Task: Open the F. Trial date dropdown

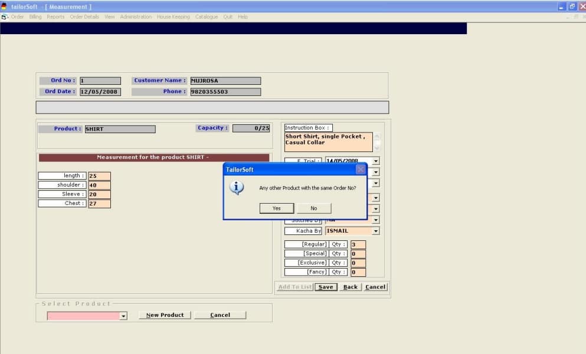Action: coord(375,161)
